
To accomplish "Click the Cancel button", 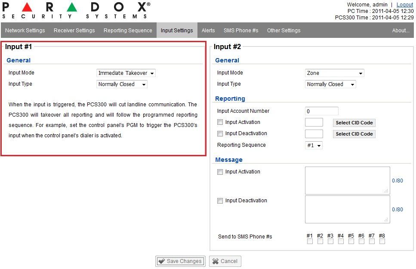I will (225, 261).
